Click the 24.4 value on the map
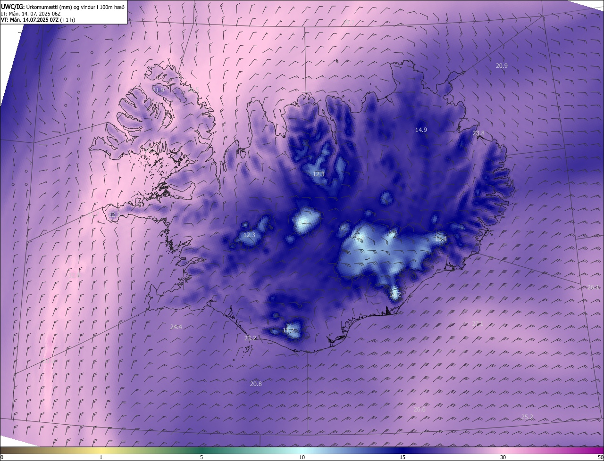Screen dimensions: 604x461 (x=176, y=327)
